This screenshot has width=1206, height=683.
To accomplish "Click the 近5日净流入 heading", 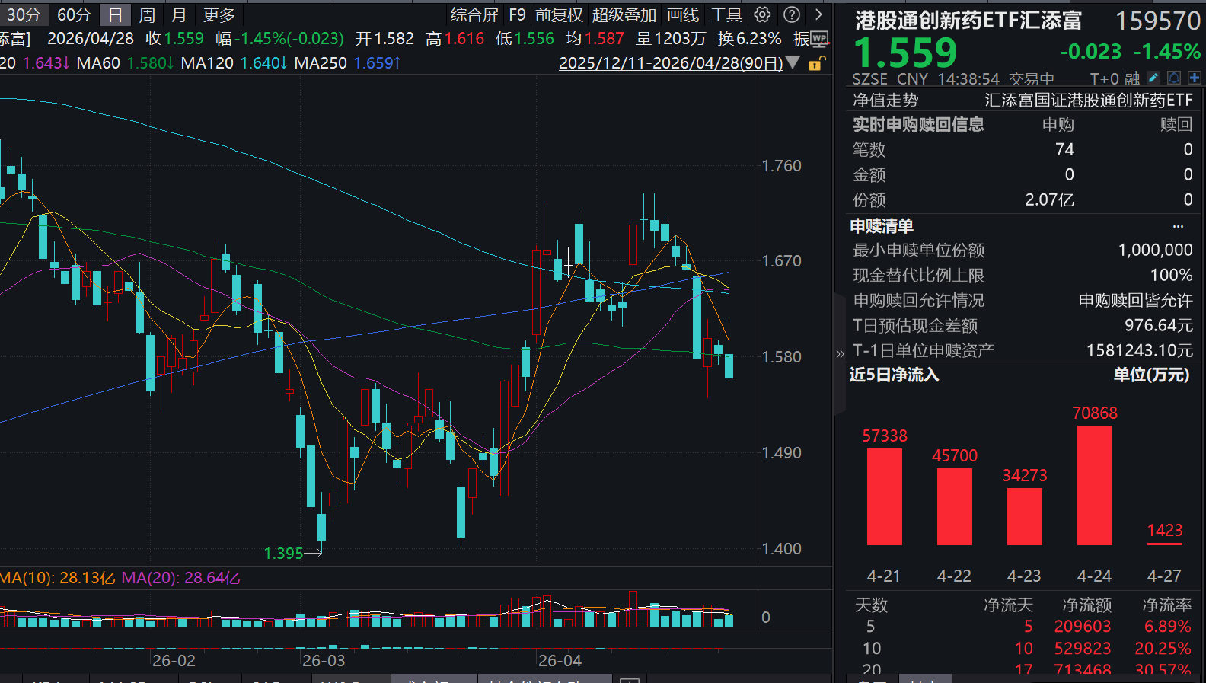I will coord(895,375).
